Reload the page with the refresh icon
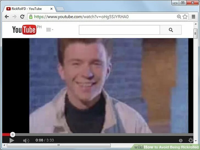This screenshot has height=150, width=200. pos(22,16)
